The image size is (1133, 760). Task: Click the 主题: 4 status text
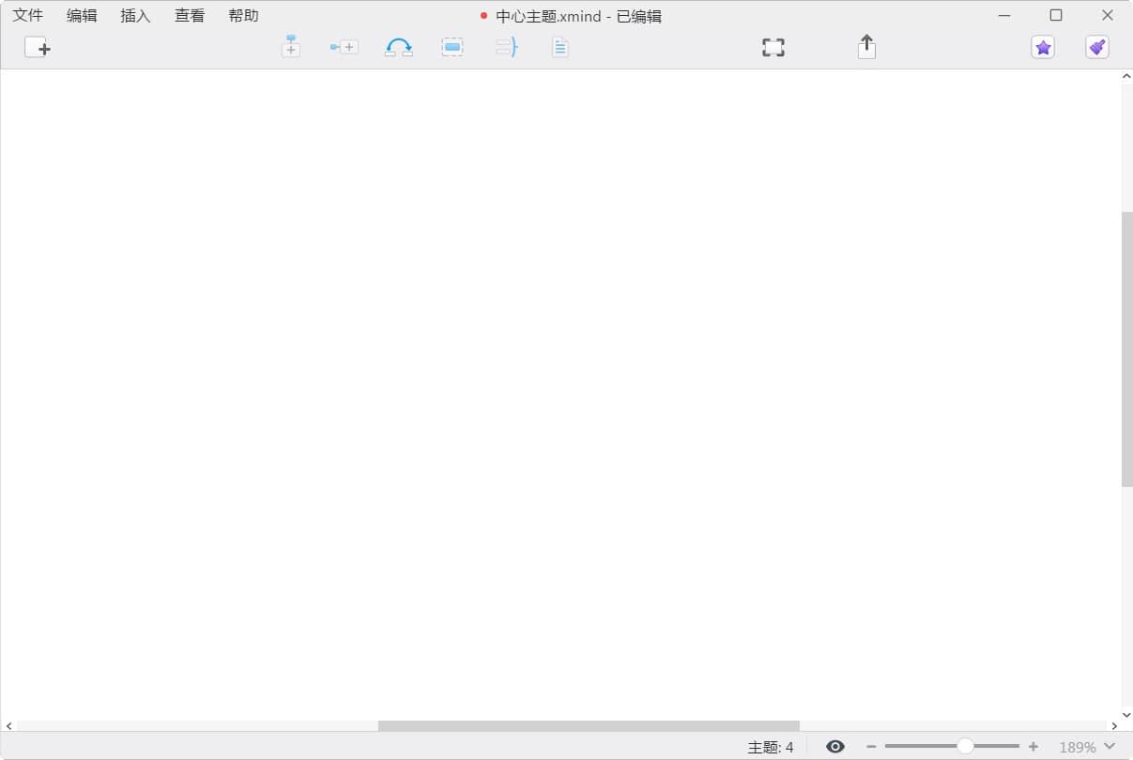[770, 748]
